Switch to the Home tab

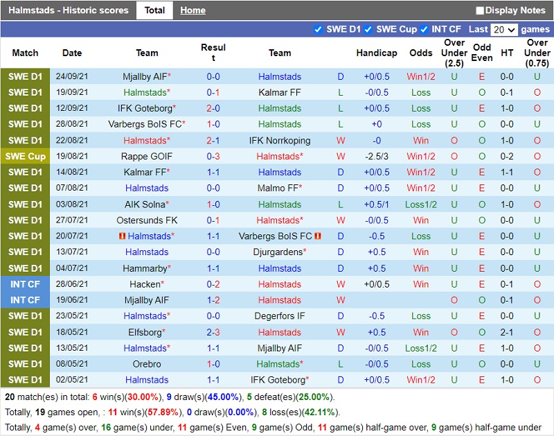(193, 10)
